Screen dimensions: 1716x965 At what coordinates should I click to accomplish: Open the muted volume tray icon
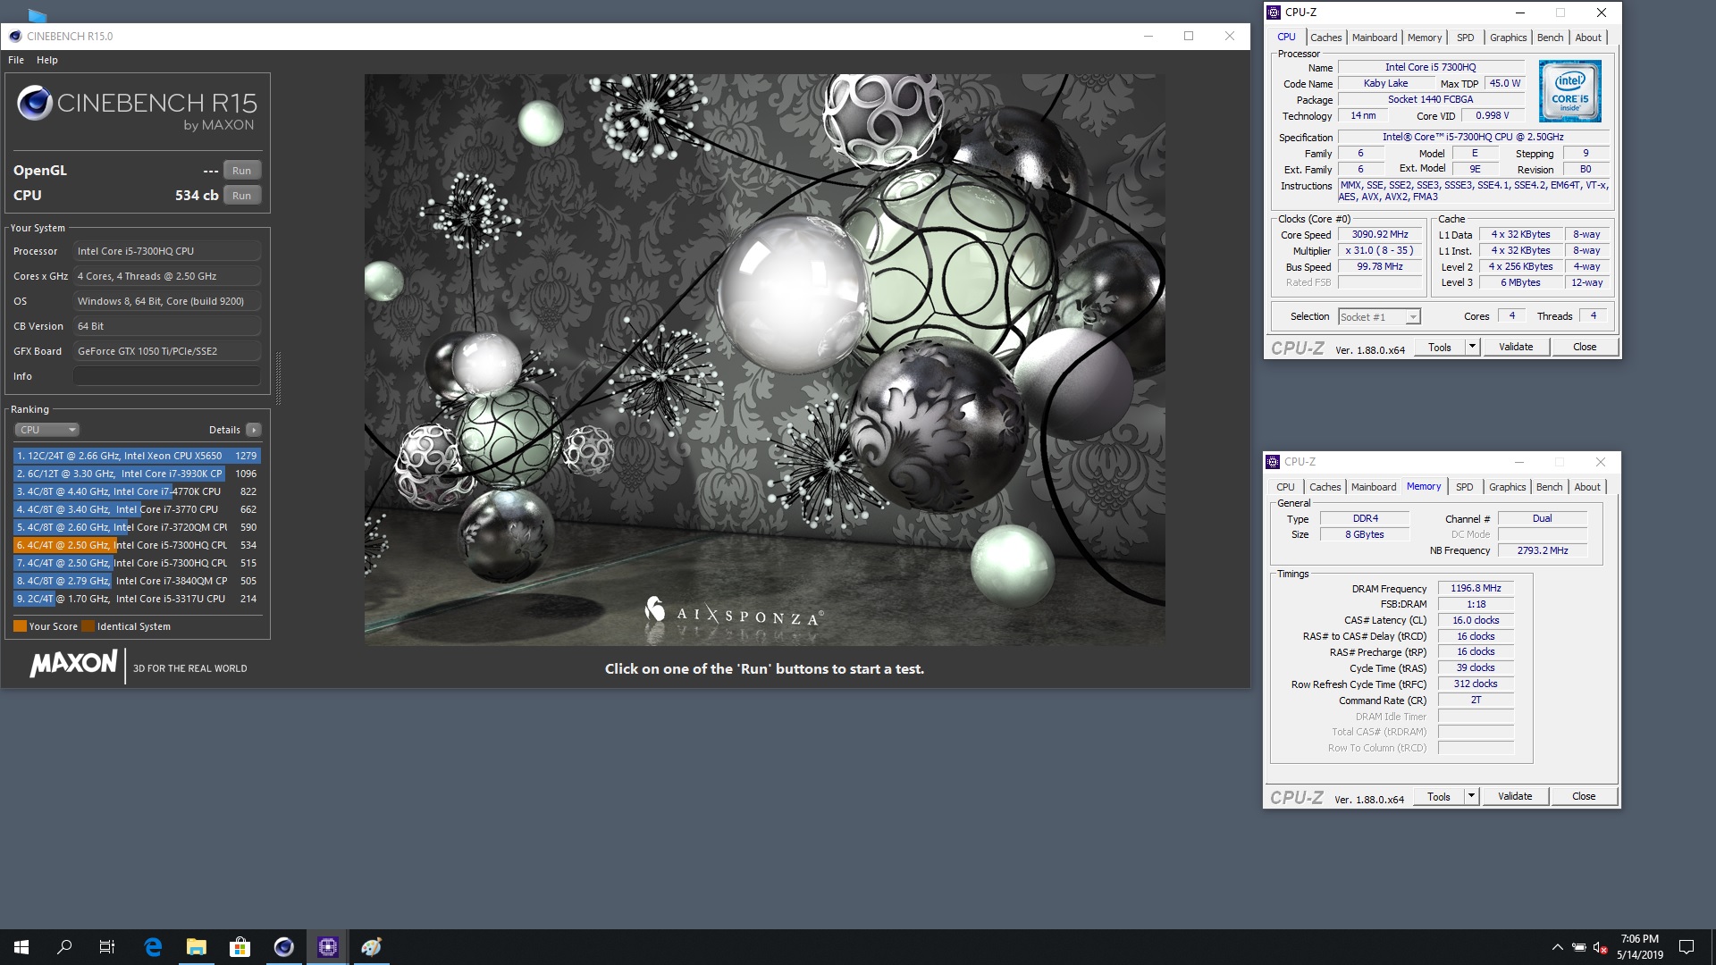(x=1601, y=947)
